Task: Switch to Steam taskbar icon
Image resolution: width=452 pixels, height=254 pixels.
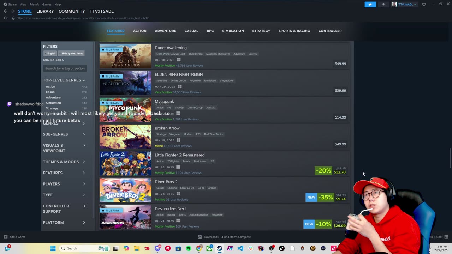Action: 220,248
